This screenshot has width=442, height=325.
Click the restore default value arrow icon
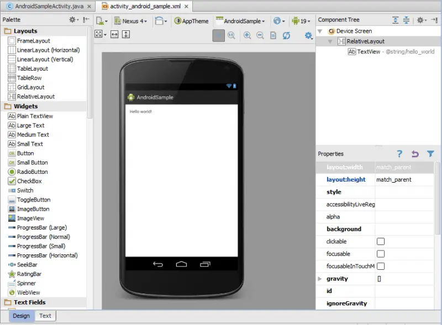tap(415, 154)
